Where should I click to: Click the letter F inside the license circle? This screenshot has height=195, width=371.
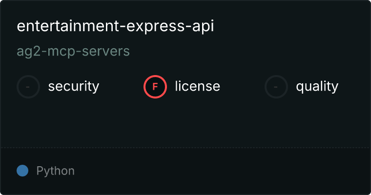(155, 87)
